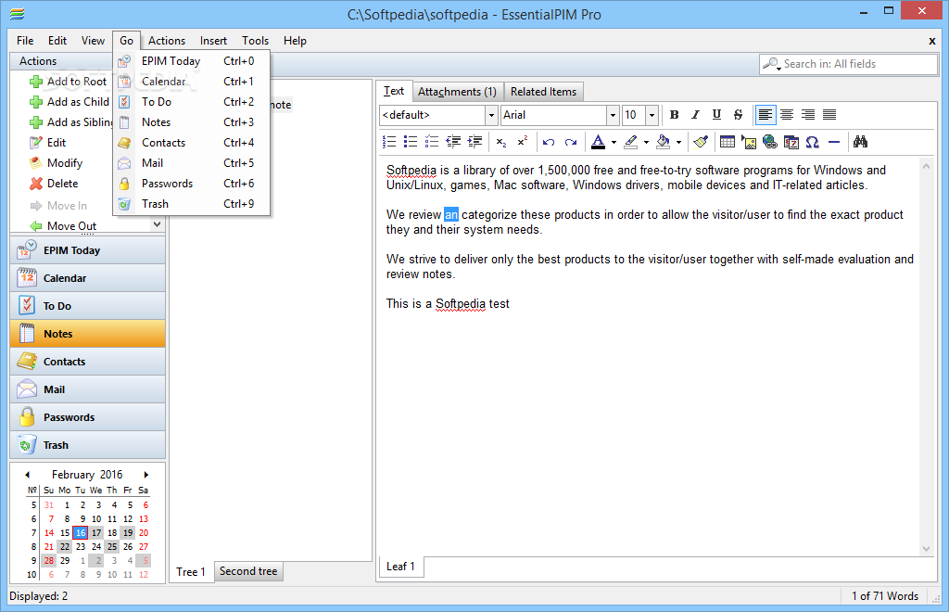Toggle underline formatting
The image size is (949, 612).
(x=716, y=114)
